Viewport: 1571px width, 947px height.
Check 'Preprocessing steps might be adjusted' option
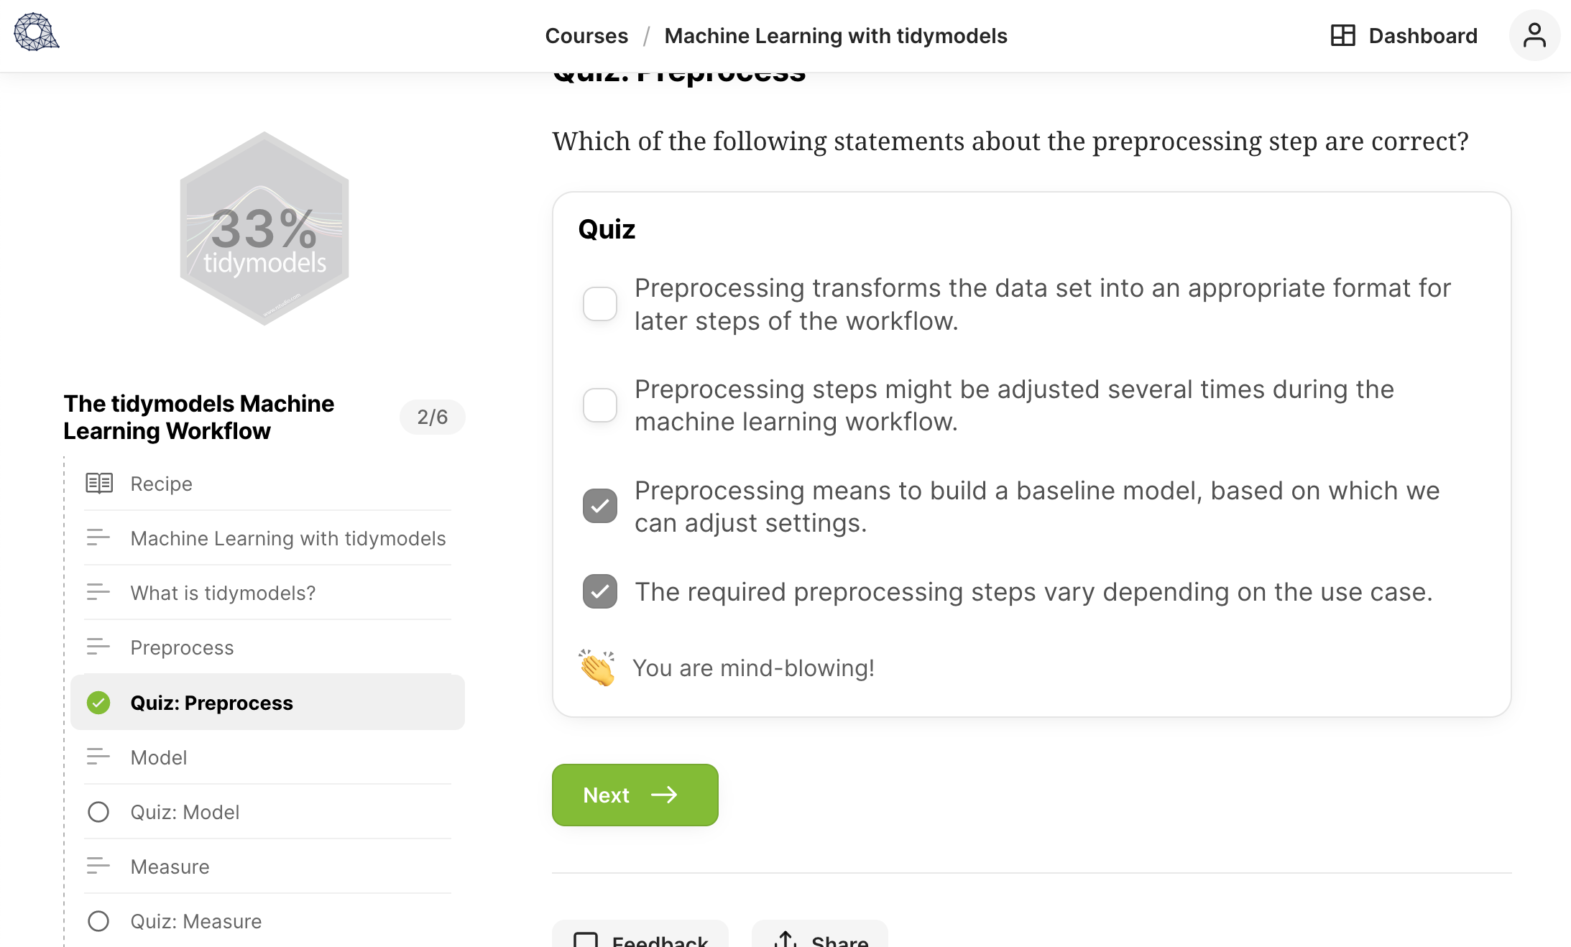(x=600, y=405)
